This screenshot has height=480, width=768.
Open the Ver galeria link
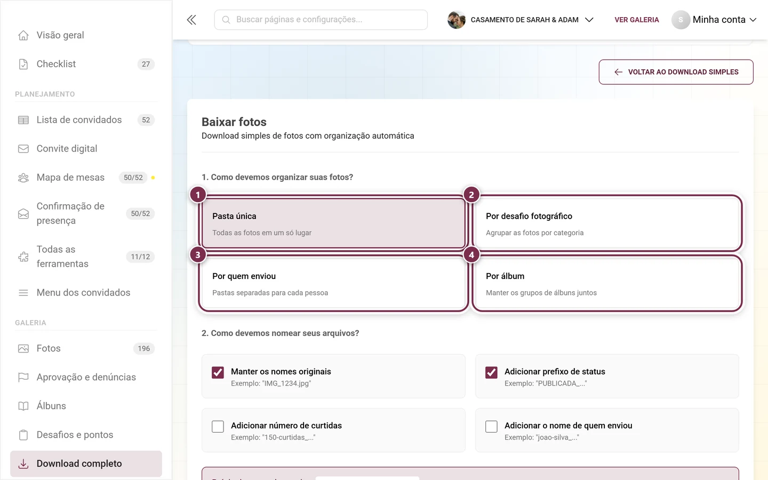pos(637,20)
